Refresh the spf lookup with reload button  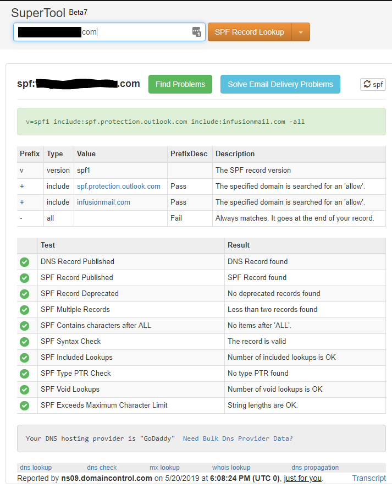373,84
